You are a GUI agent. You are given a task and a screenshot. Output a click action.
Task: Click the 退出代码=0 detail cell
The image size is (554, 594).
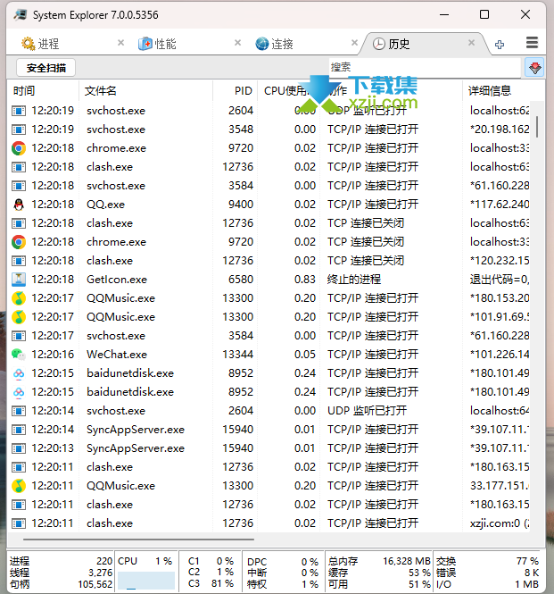(500, 280)
